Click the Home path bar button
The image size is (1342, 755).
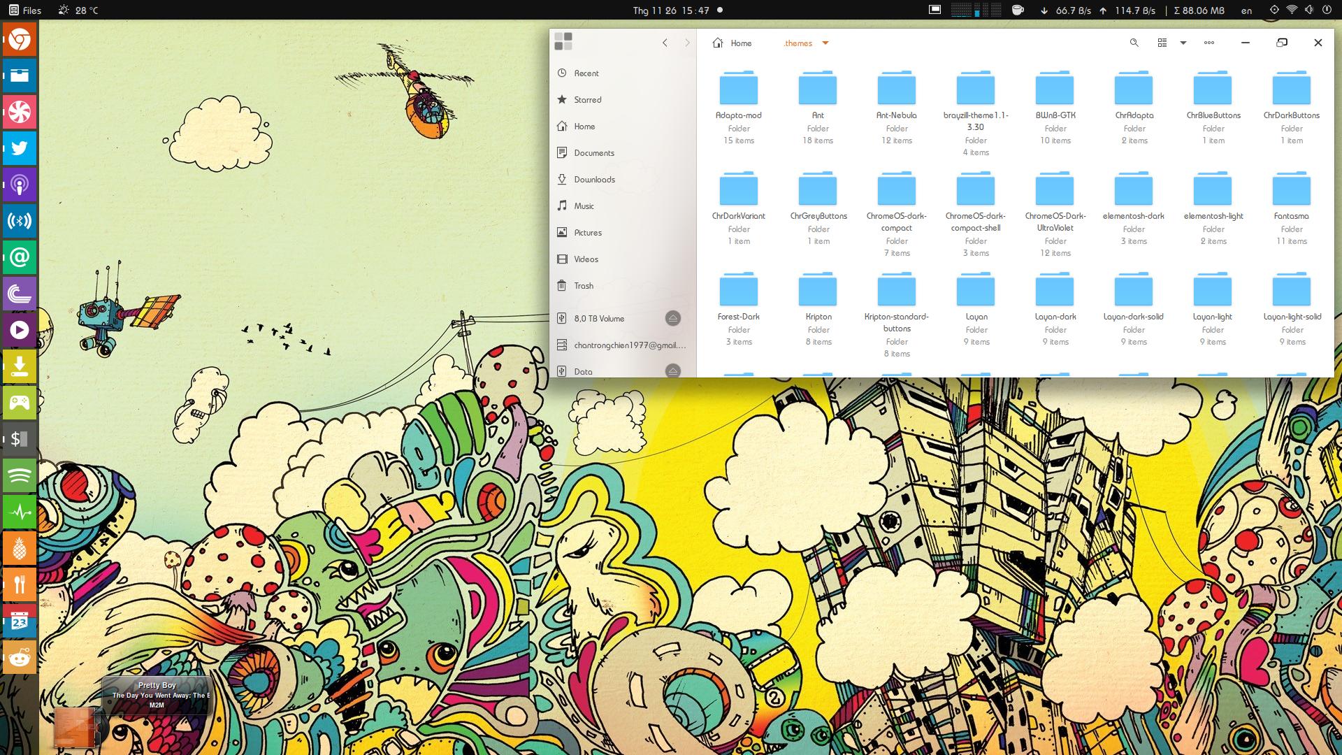coord(732,43)
